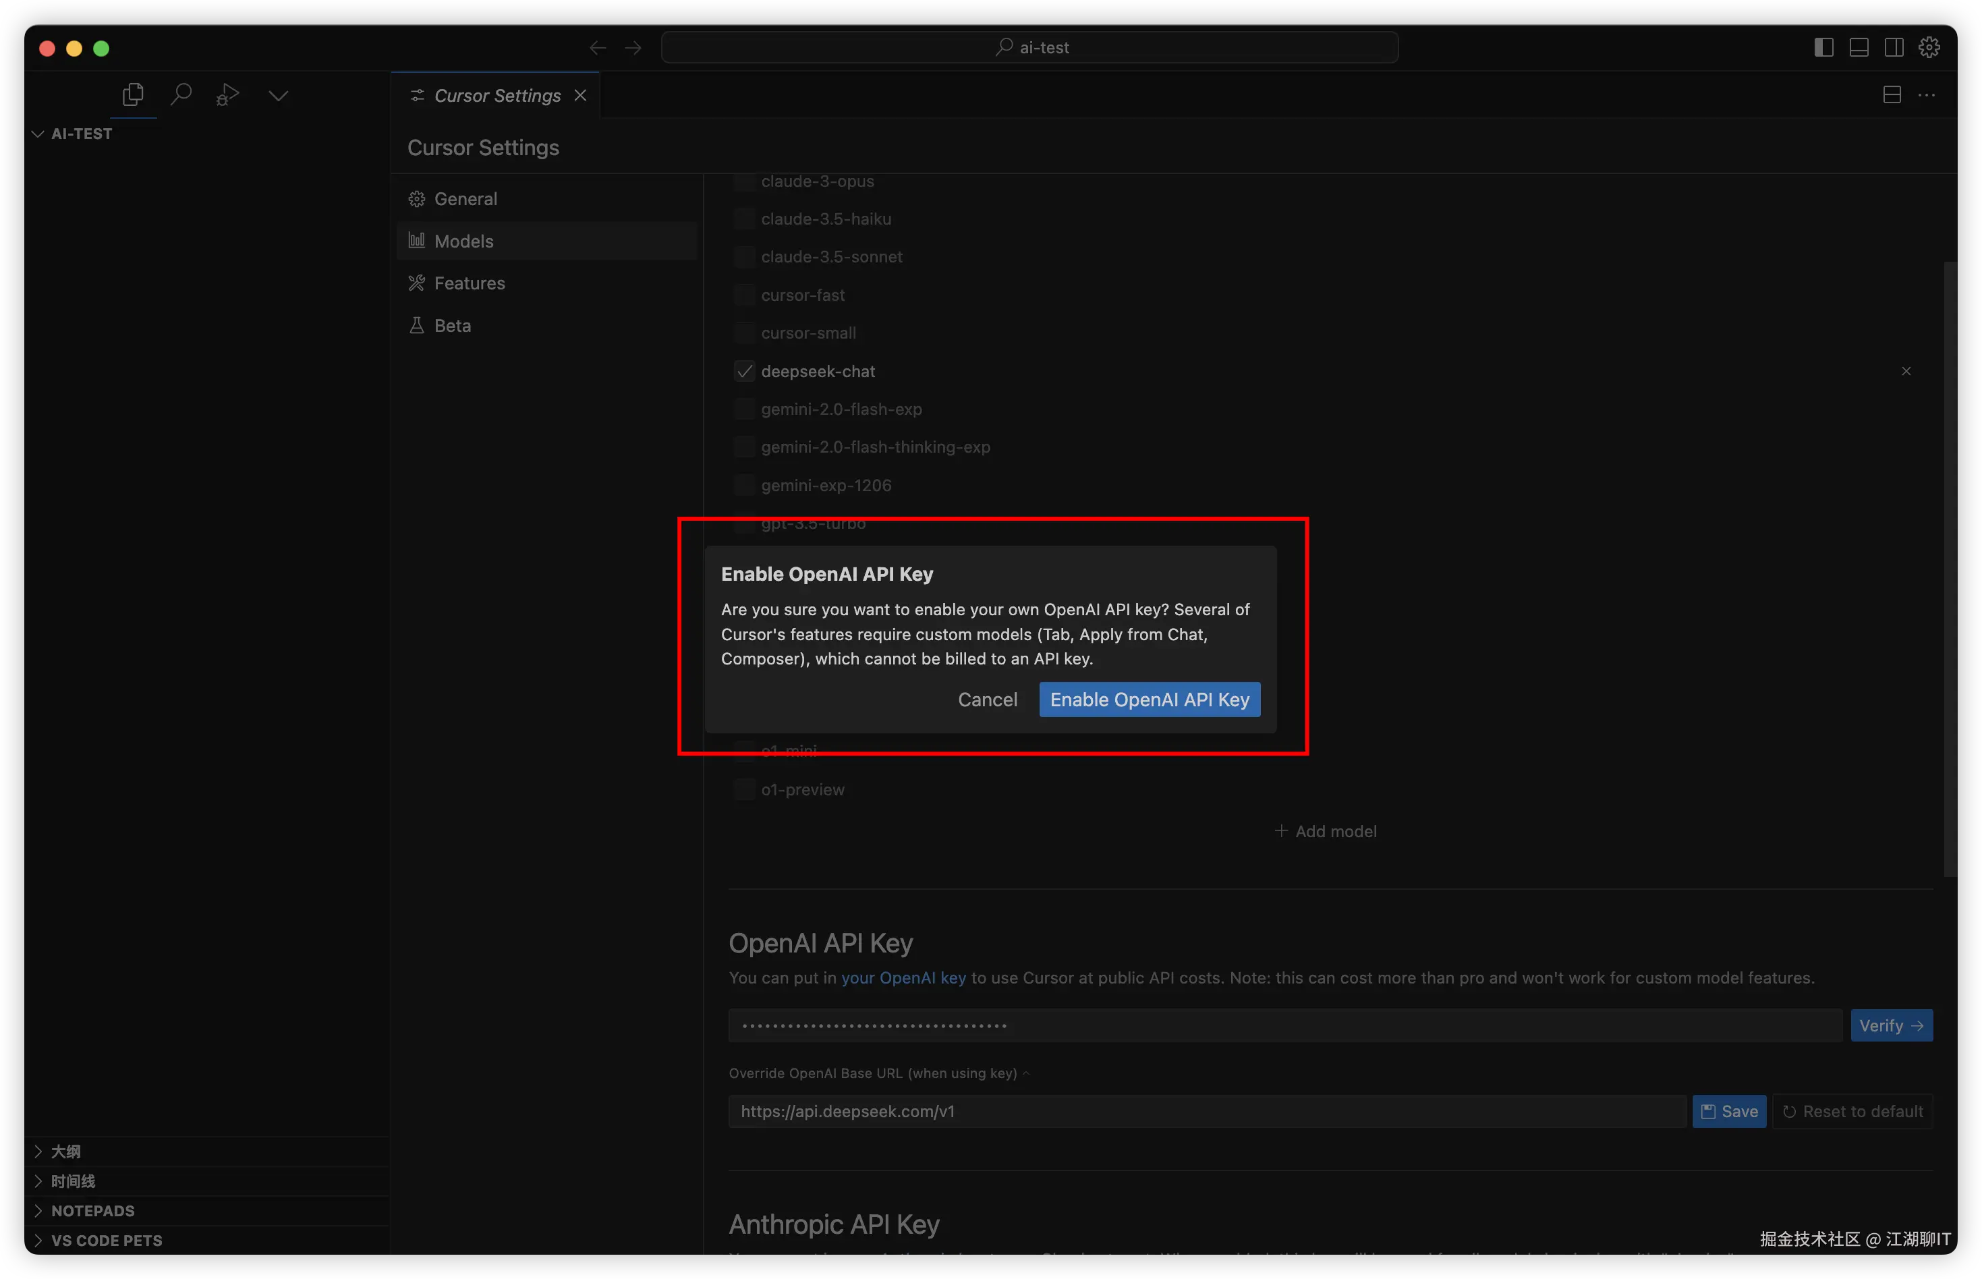Enable the cursor-small model checkbox
Screen dimensions: 1982x1279
coord(744,333)
